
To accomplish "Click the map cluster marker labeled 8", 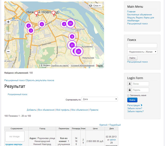I will [72, 36].
